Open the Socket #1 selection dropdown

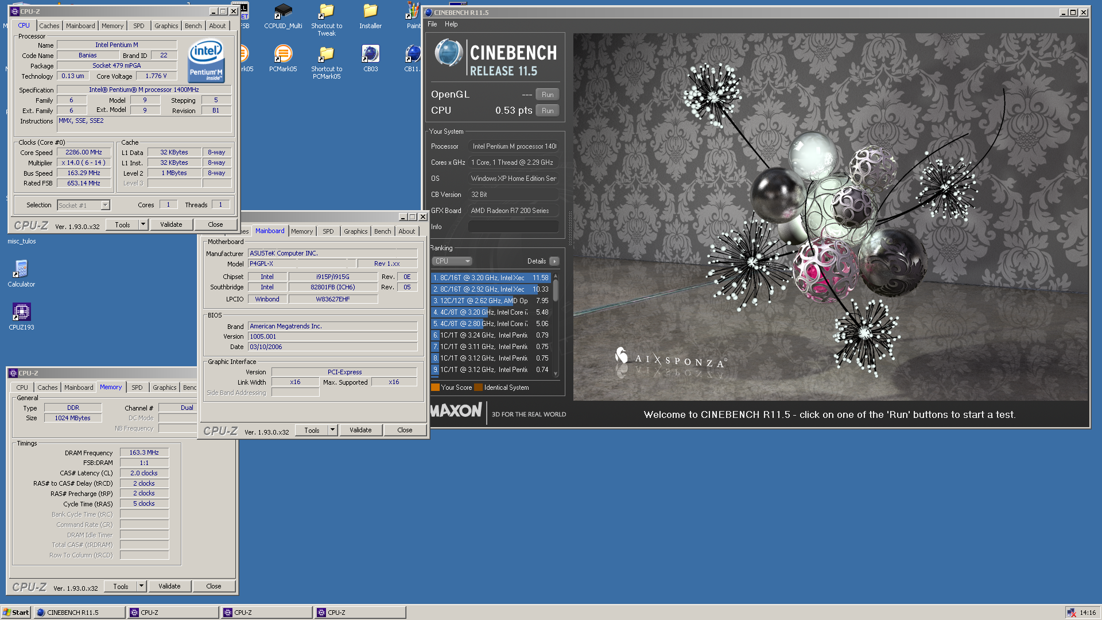point(83,205)
